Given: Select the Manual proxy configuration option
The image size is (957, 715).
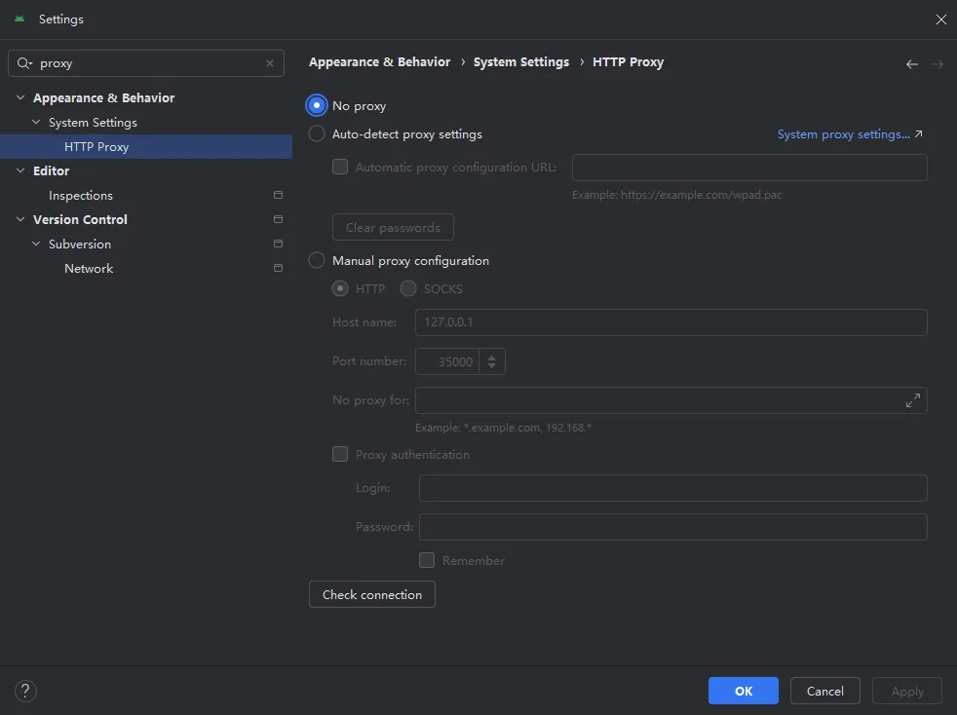Looking at the screenshot, I should pyautogui.click(x=317, y=261).
